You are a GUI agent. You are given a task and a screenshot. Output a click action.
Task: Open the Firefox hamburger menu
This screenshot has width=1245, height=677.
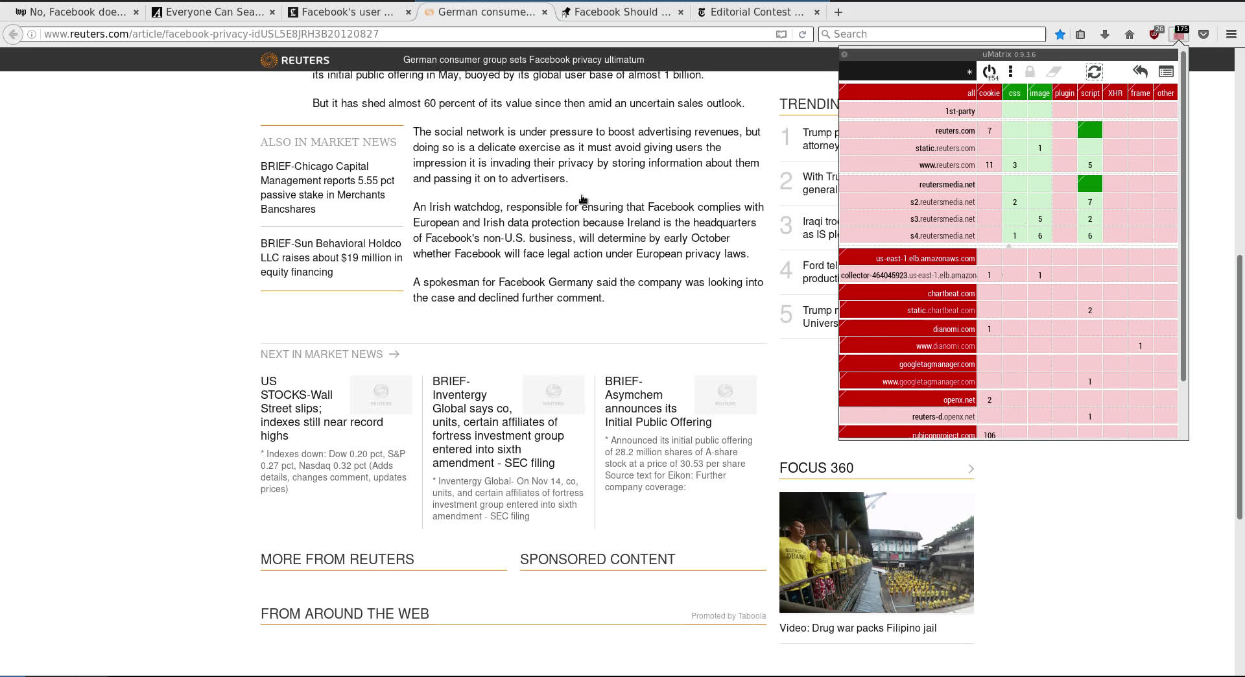pos(1231,34)
